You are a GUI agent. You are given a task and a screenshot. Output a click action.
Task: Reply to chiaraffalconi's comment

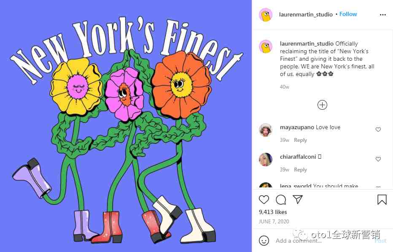(300, 170)
